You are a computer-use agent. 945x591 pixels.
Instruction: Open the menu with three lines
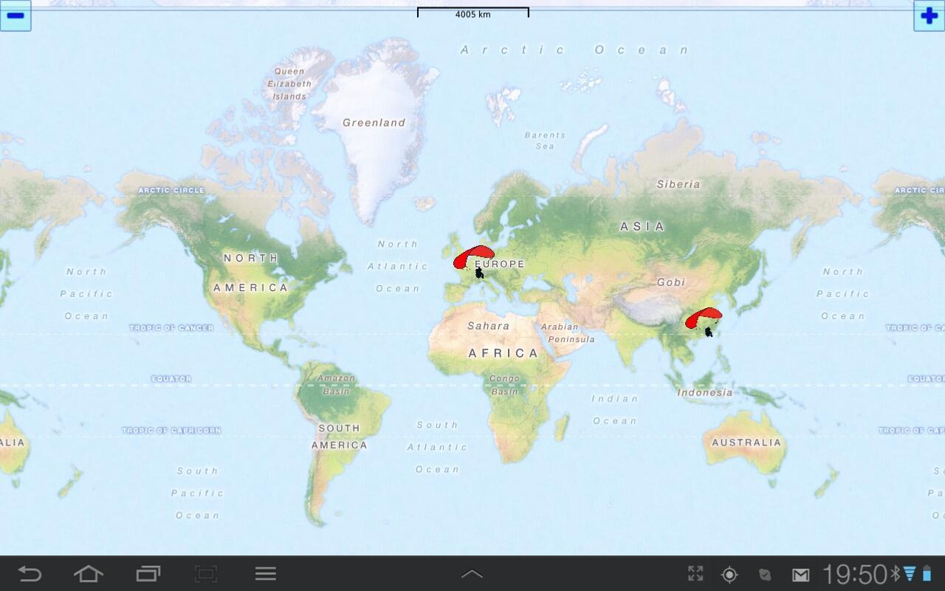265,574
